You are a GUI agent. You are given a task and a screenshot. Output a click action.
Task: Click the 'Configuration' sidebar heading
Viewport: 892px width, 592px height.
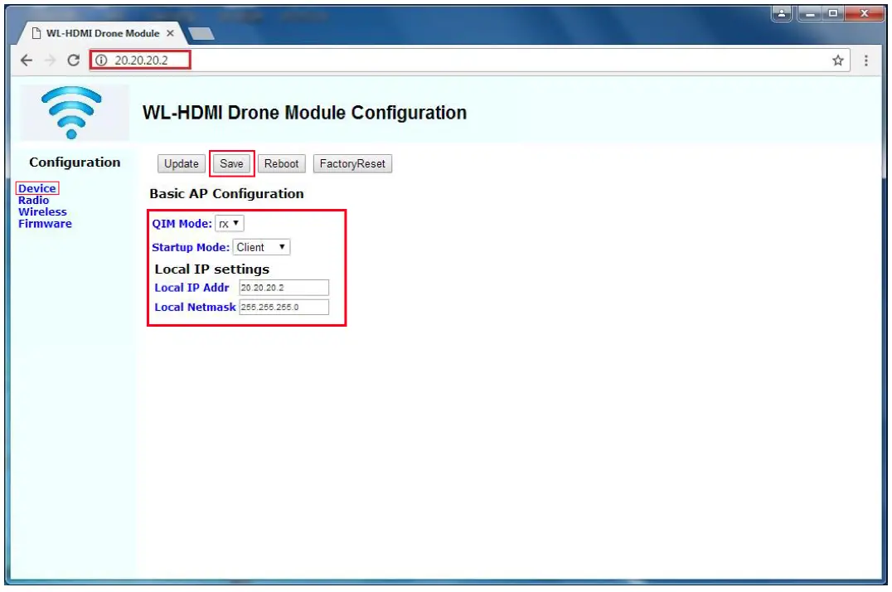point(75,163)
